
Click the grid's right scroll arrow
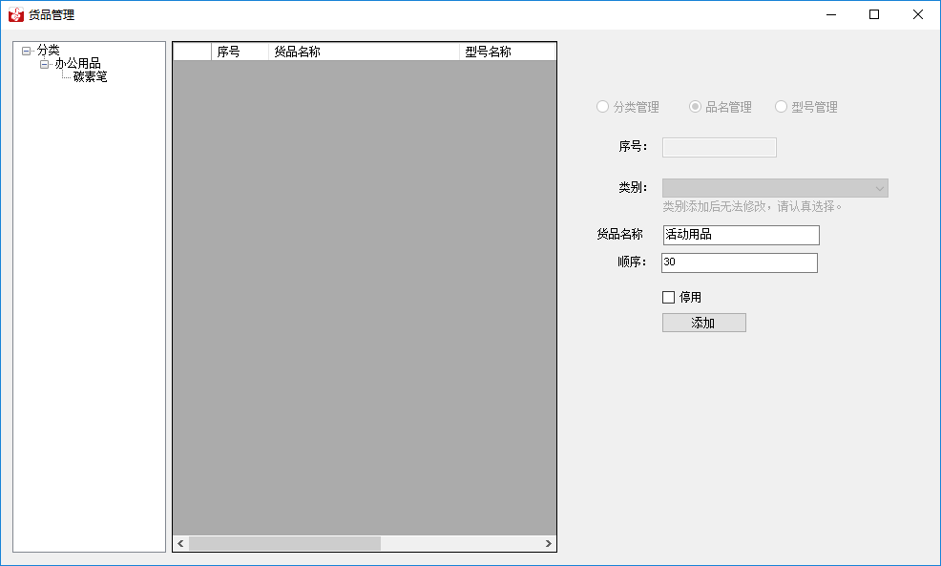point(548,543)
